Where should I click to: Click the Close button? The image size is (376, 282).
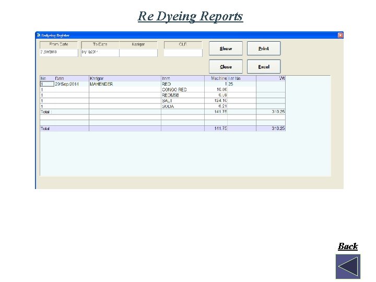click(226, 67)
